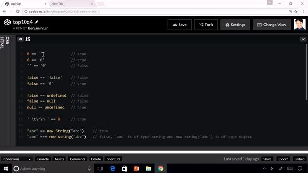Open JS editor settings gear
308x173 pixels.
[x=20, y=39]
